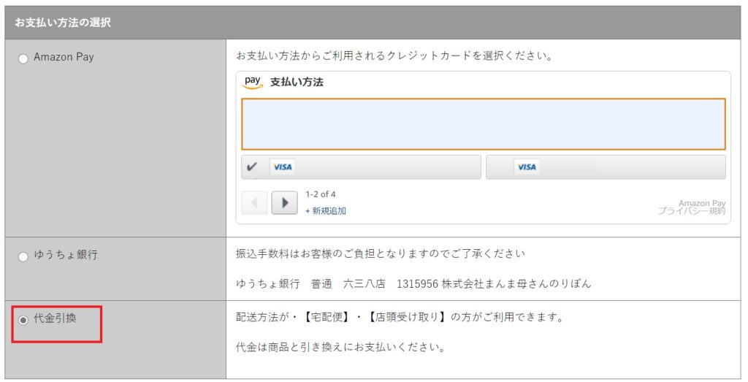
Task: Select the first checked VISA card
Action: [x=361, y=167]
